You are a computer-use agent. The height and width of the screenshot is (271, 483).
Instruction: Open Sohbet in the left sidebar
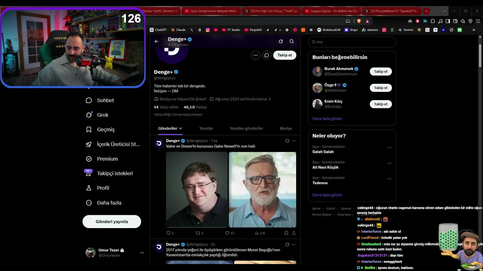100,100
